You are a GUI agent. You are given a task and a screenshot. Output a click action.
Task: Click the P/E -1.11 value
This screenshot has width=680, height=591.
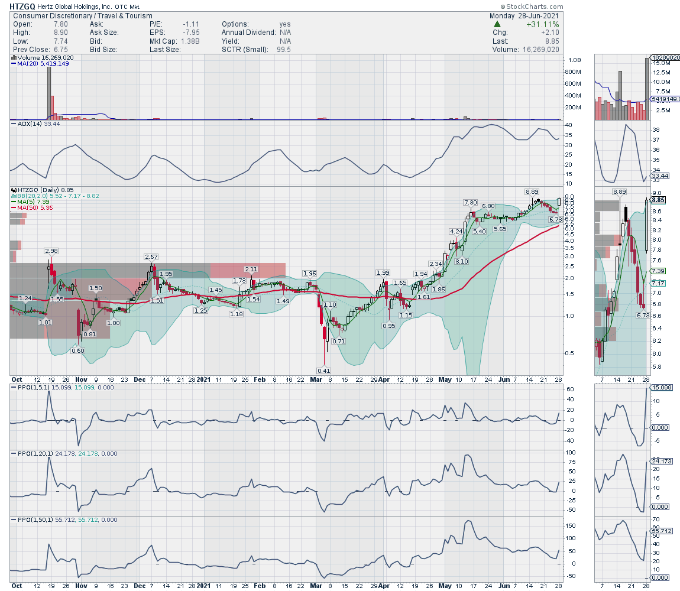[x=191, y=24]
